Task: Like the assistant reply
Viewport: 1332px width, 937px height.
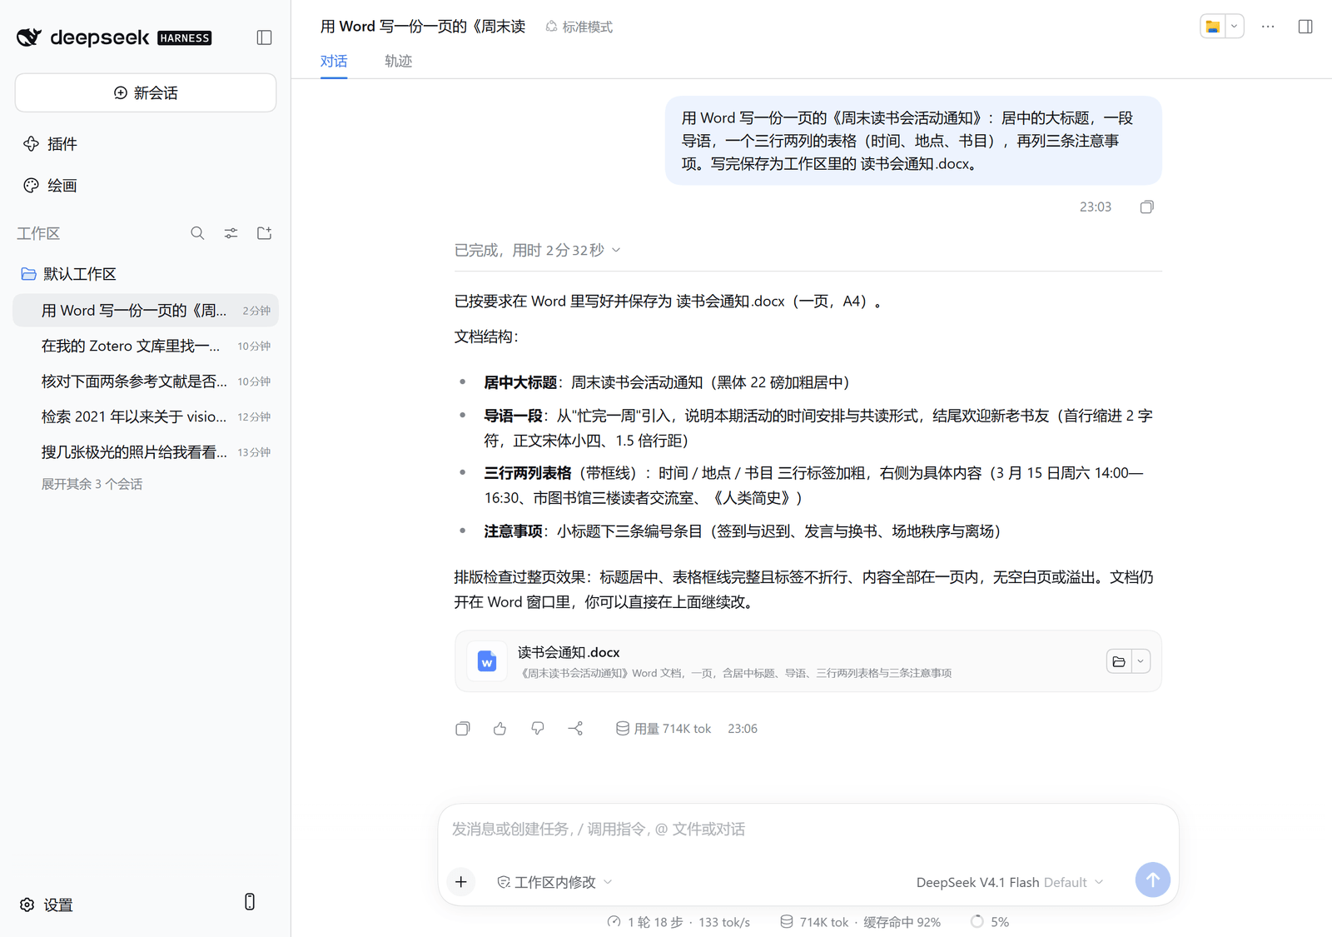Action: (x=499, y=729)
